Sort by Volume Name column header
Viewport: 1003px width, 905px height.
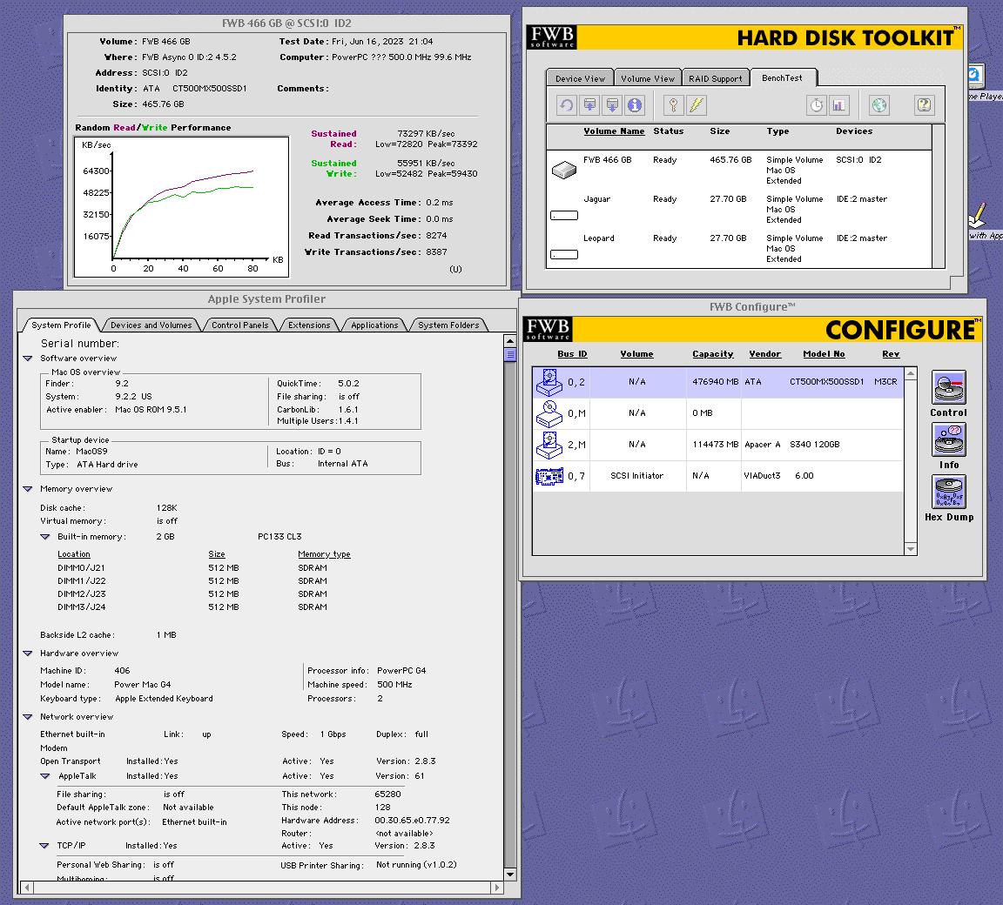(x=614, y=131)
